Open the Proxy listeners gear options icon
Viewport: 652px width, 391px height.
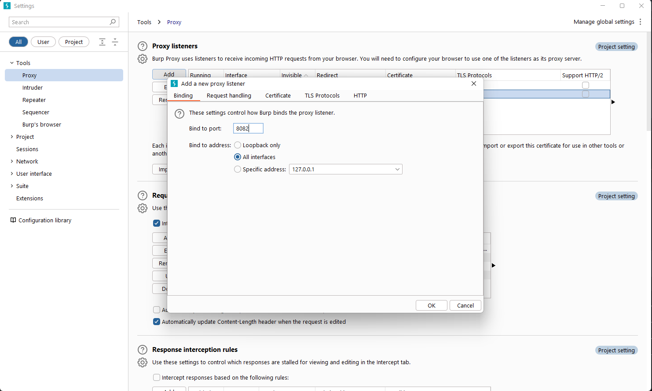click(x=143, y=59)
